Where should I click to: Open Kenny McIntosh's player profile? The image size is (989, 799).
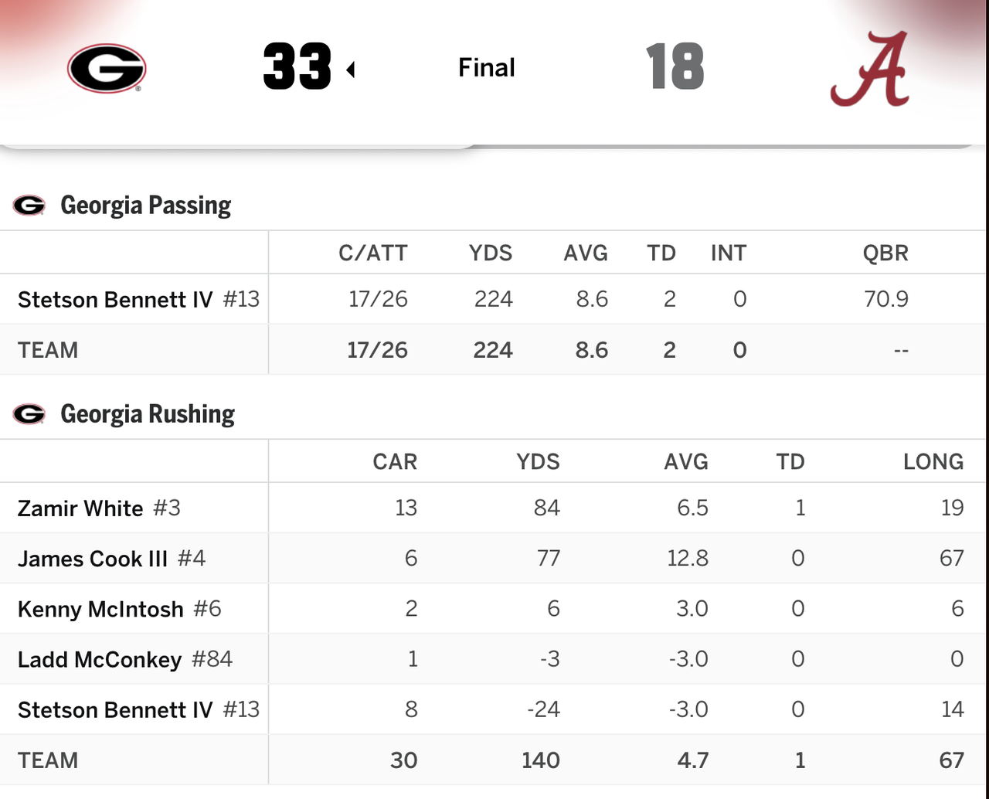[100, 609]
